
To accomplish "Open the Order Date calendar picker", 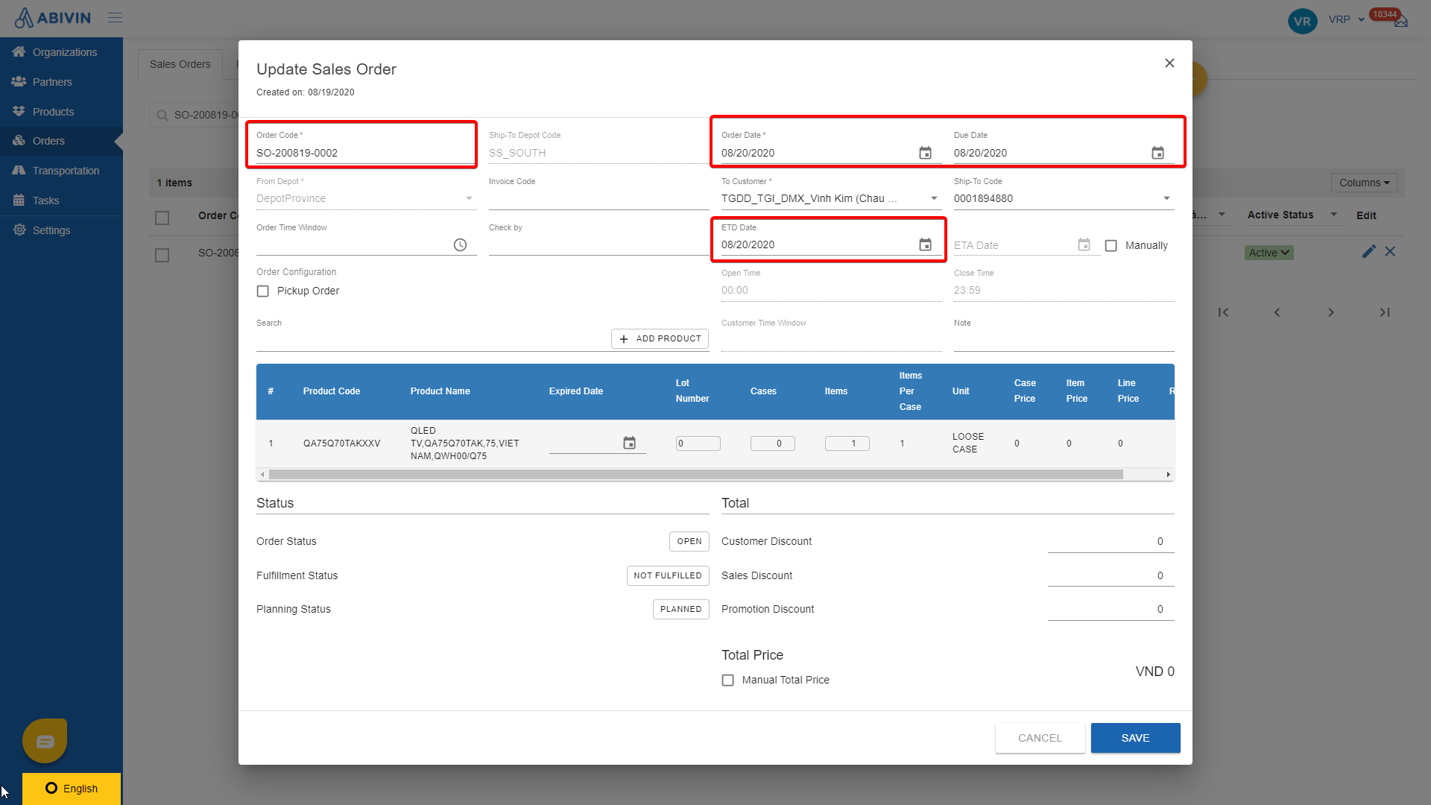I will (925, 153).
